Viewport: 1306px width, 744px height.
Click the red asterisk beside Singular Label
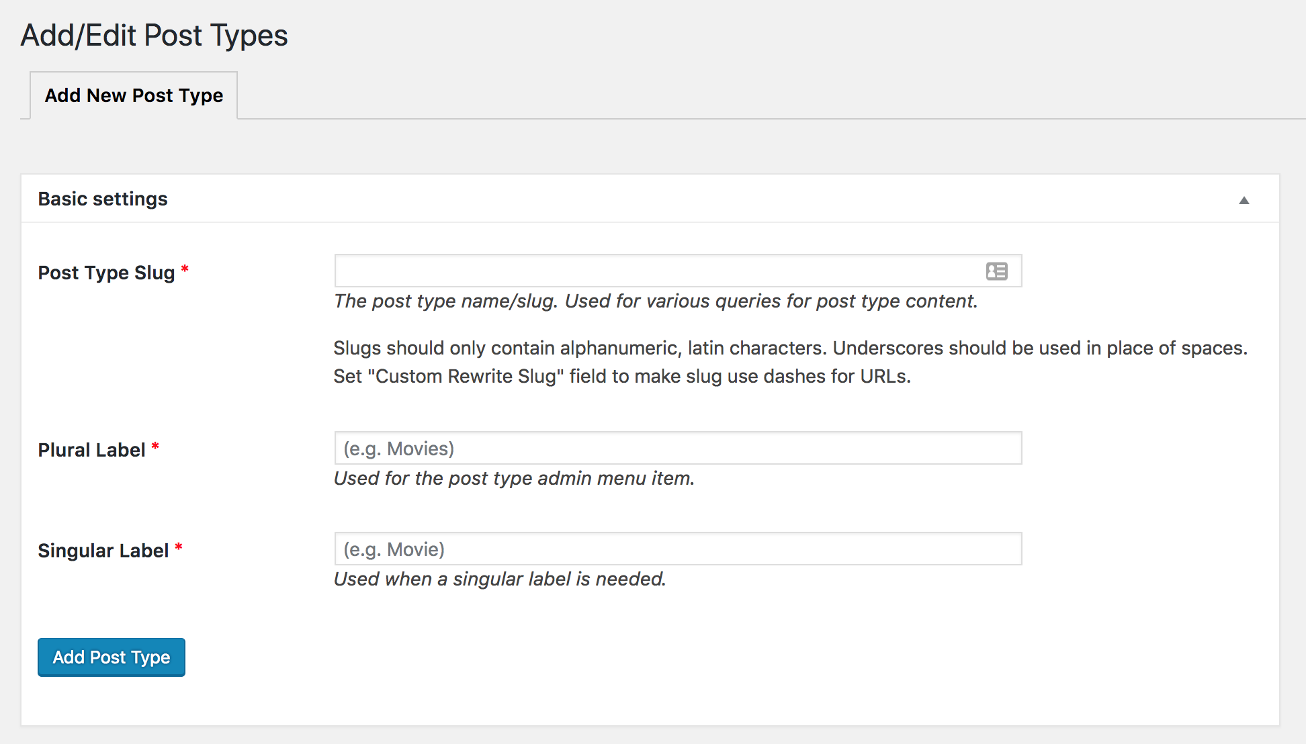(179, 547)
